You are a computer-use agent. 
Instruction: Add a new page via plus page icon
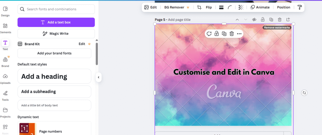pos(288,20)
